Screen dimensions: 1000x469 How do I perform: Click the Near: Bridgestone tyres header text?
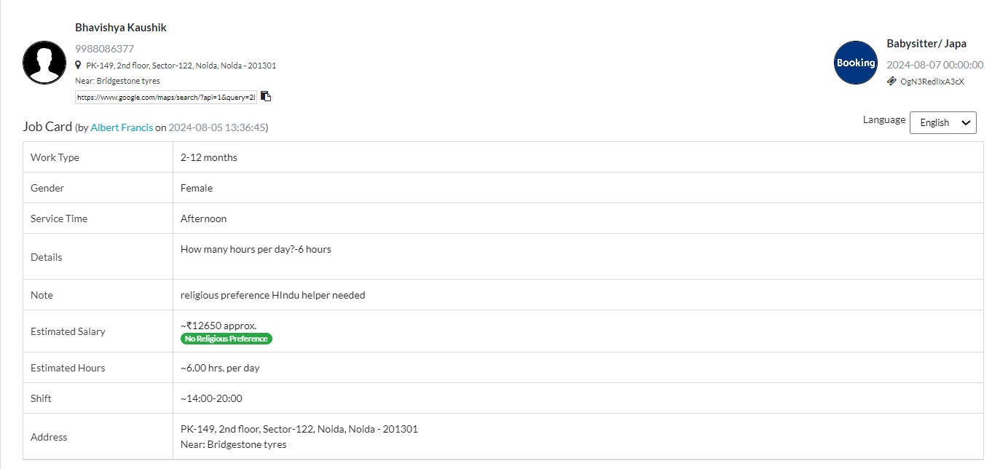[117, 81]
